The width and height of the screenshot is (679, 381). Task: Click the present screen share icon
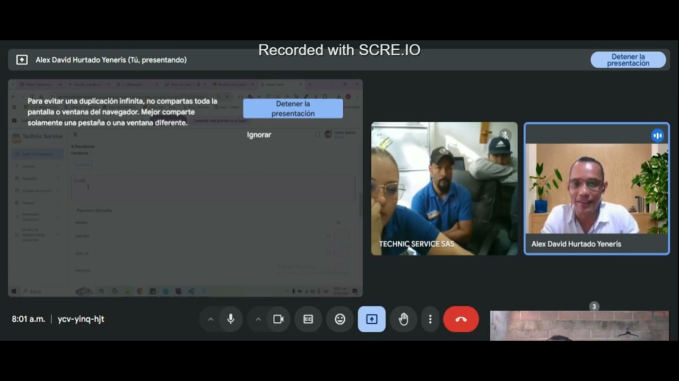point(372,319)
